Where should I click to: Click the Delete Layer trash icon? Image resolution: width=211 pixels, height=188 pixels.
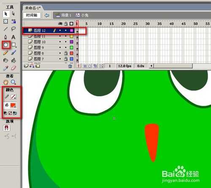[70, 66]
